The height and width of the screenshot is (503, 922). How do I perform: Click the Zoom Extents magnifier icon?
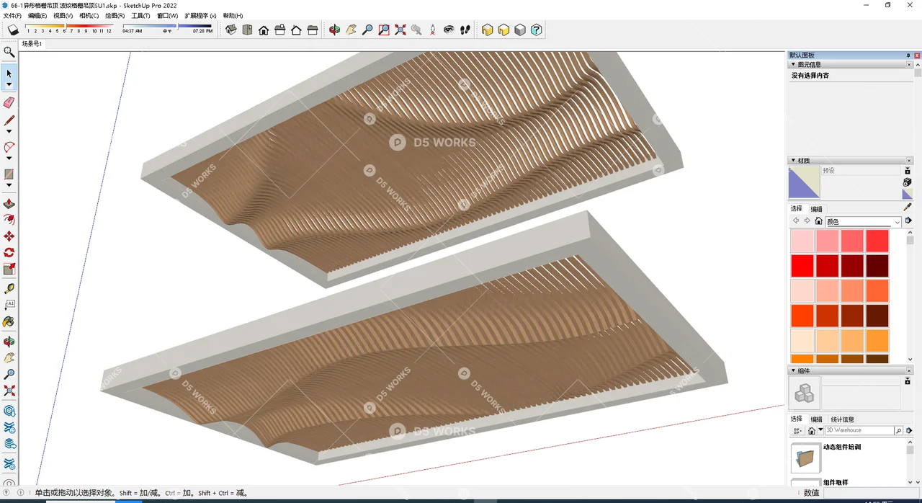(x=400, y=30)
